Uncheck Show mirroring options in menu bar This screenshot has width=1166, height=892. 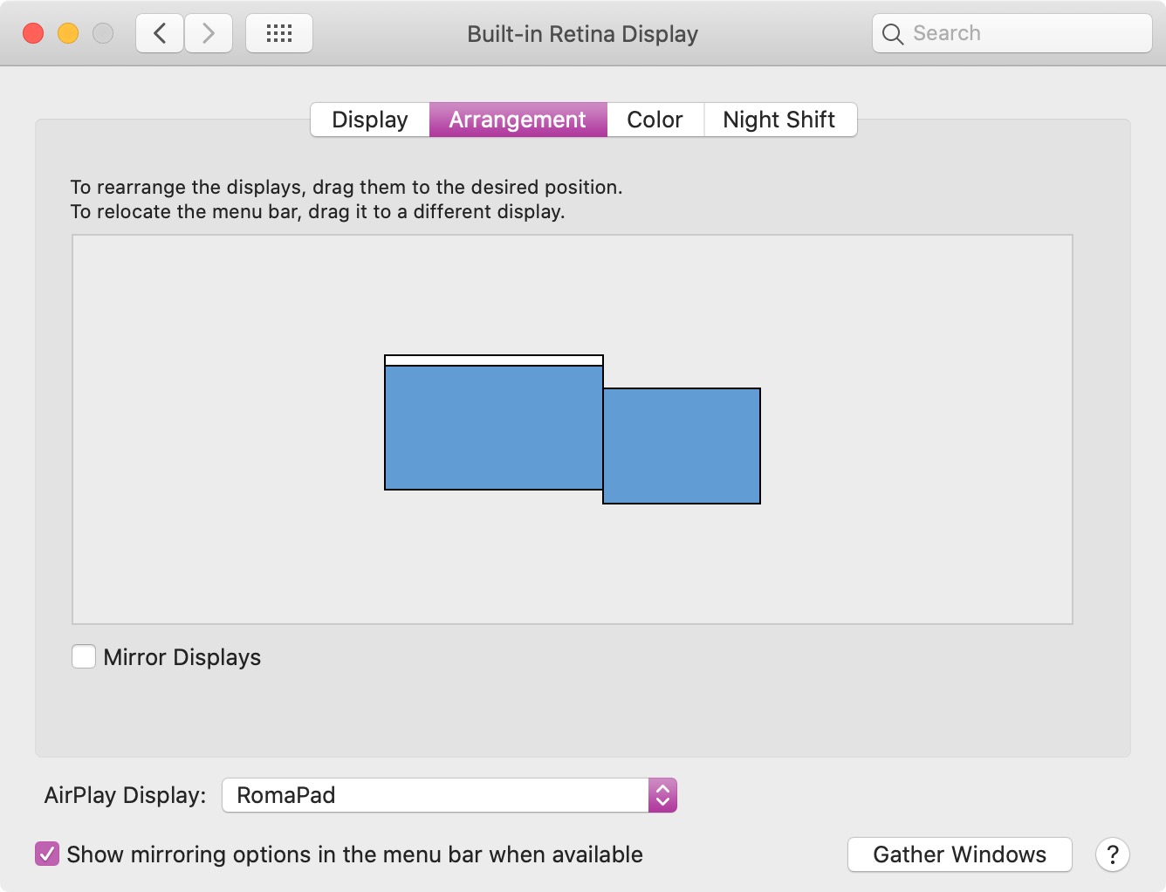tap(47, 854)
